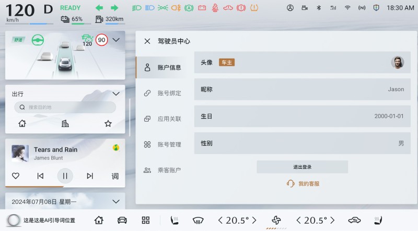Tap the tire pressure warning indicator
Image resolution: width=418 pixels, height=231 pixels.
click(x=254, y=8)
